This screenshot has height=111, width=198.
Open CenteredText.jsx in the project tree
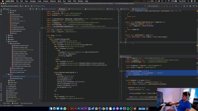(x=16, y=17)
